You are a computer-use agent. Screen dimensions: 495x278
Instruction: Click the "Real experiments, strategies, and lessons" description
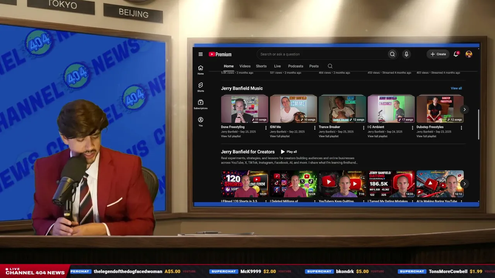tap(289, 160)
